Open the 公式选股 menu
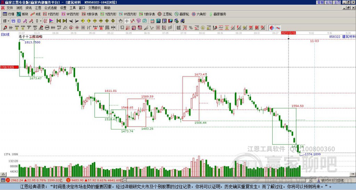 click(x=51, y=8)
